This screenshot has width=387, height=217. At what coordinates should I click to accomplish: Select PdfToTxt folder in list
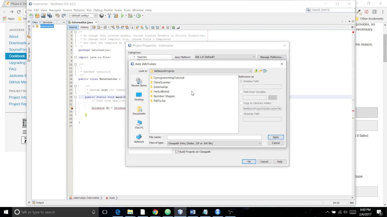(x=159, y=101)
